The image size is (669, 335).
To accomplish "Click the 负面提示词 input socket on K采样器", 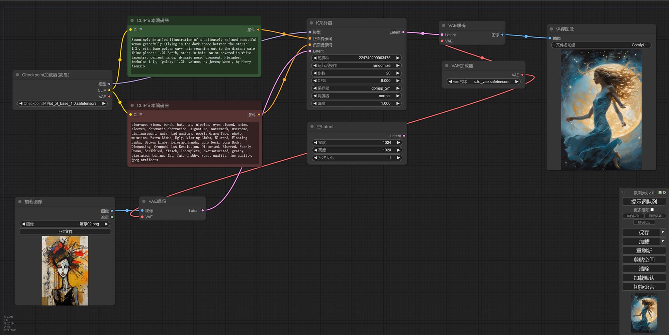I will (x=310, y=45).
